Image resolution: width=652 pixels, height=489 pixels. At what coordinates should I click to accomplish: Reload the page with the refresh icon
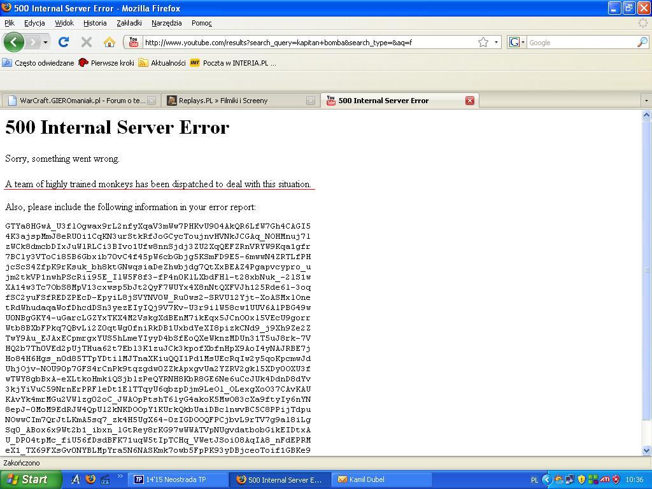[x=63, y=43]
